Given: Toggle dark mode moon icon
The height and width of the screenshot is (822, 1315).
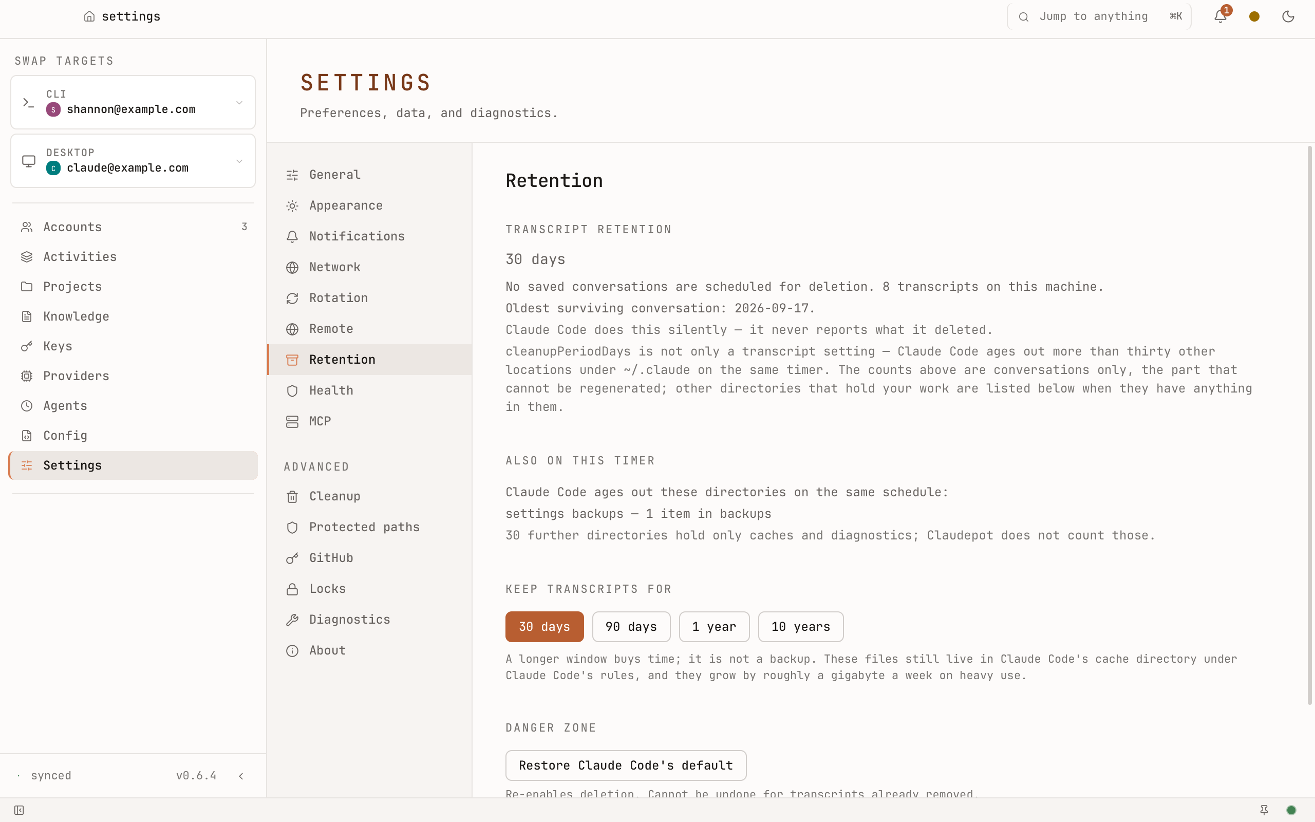Looking at the screenshot, I should [1288, 16].
